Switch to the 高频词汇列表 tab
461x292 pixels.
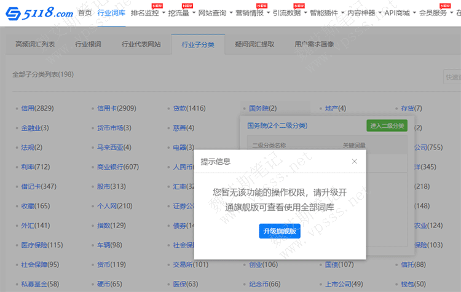[x=35, y=45]
